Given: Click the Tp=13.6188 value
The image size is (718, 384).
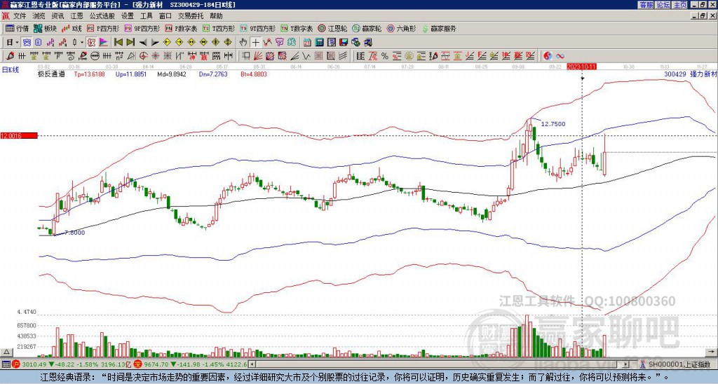Looking at the screenshot, I should [x=89, y=74].
